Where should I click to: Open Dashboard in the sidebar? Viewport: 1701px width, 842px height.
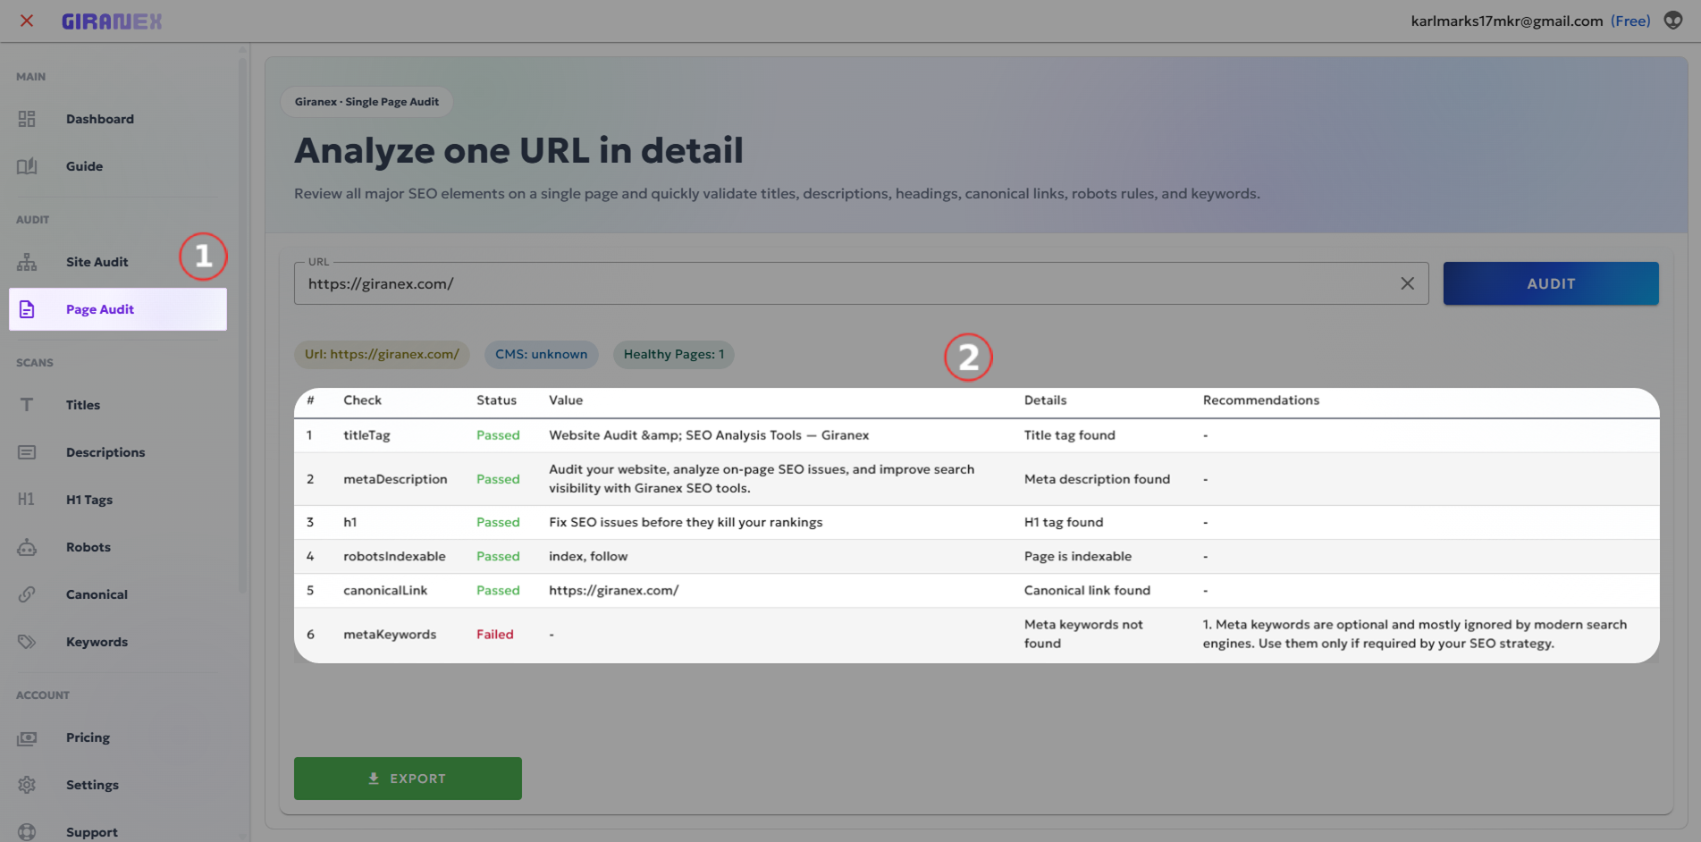118,119
